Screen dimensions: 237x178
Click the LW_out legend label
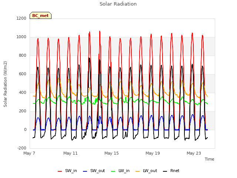[x=150, y=171]
